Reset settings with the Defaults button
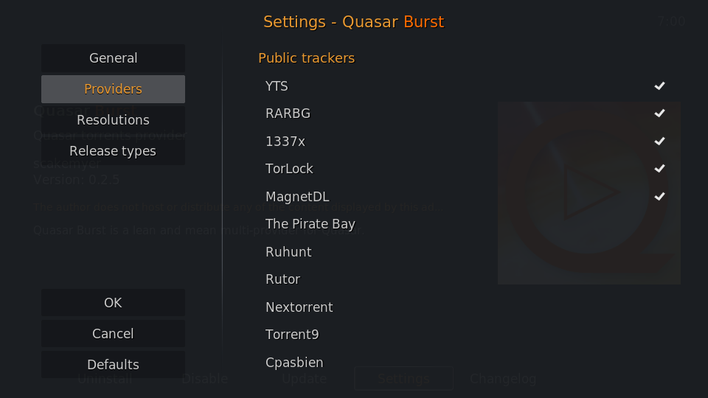This screenshot has height=398, width=708. [x=113, y=364]
